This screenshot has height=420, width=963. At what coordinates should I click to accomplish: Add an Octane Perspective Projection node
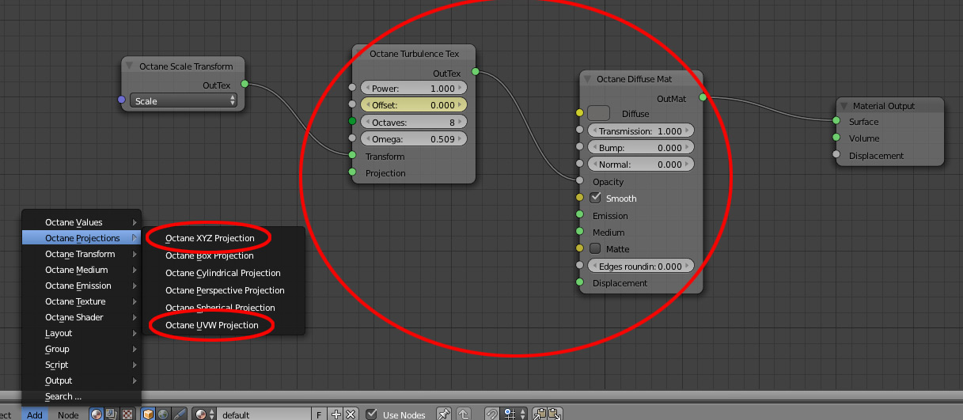coord(223,290)
